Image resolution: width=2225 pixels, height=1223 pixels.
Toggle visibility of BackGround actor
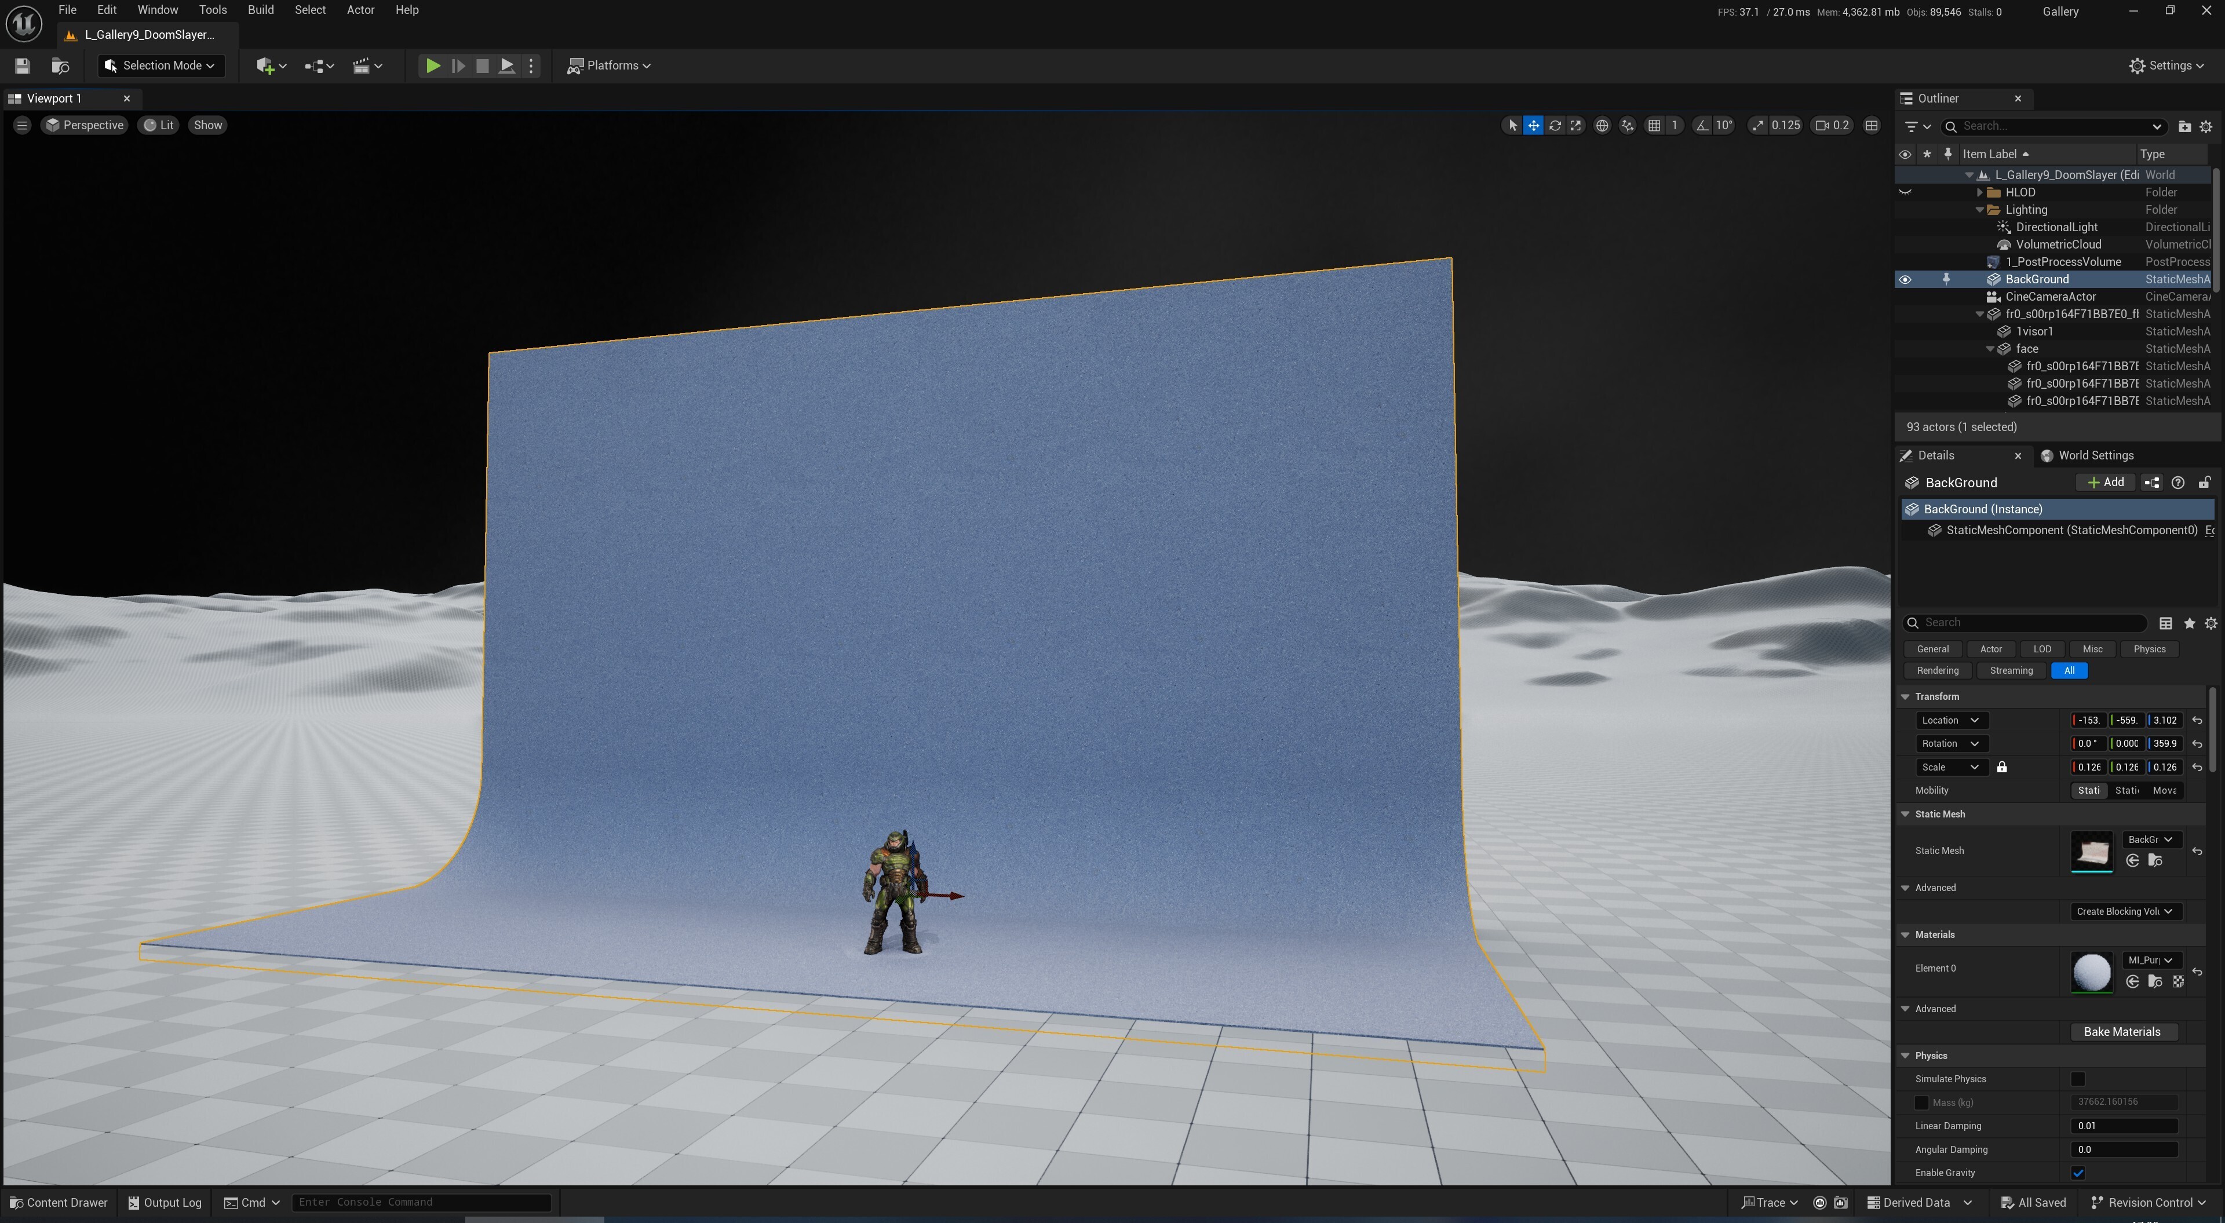(1905, 279)
